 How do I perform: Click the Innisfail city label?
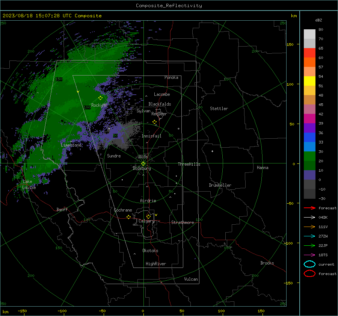(x=151, y=136)
